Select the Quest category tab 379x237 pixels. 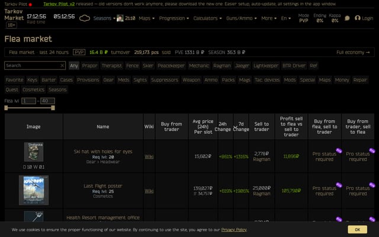(12, 89)
